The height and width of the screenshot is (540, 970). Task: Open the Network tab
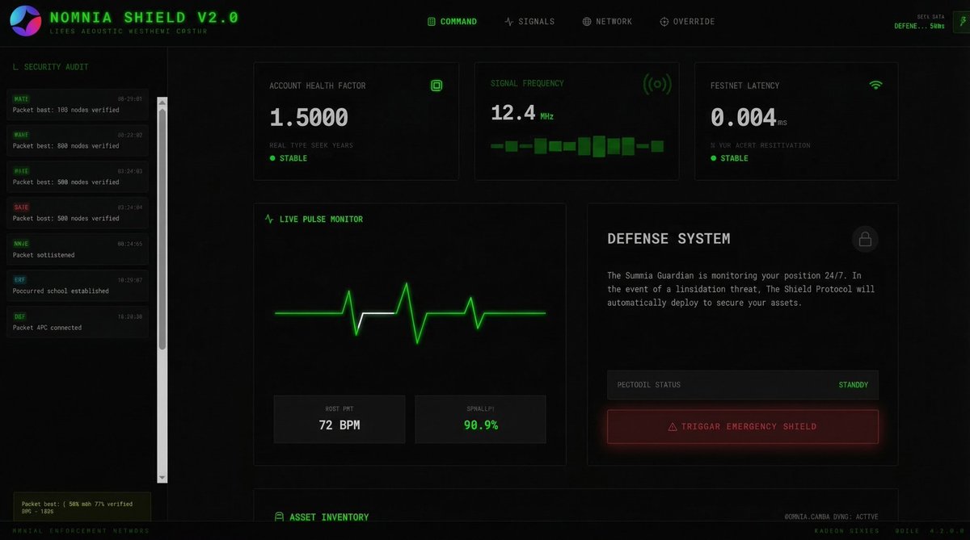tap(607, 22)
